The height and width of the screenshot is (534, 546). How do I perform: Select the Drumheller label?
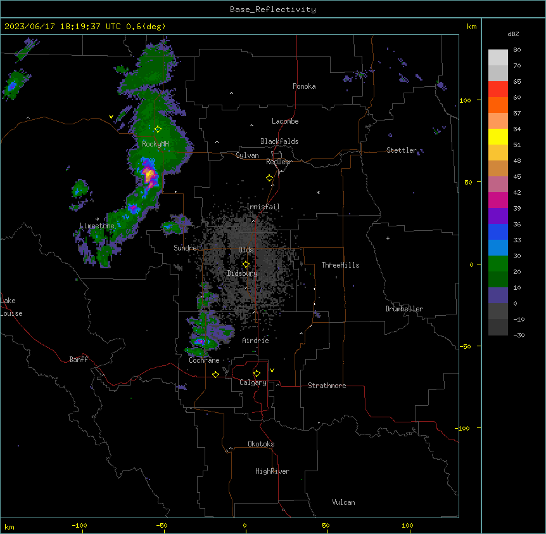pos(404,309)
